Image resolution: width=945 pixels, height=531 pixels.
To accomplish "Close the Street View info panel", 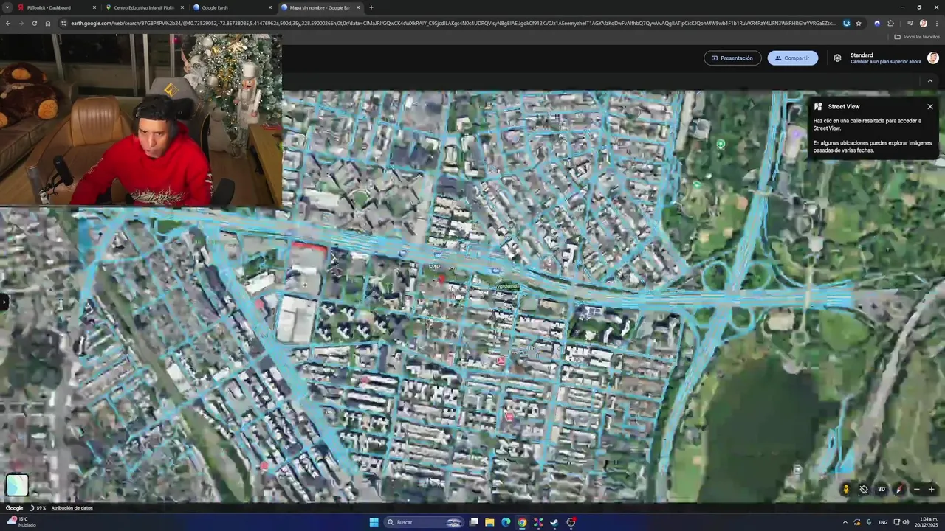I will [x=930, y=106].
